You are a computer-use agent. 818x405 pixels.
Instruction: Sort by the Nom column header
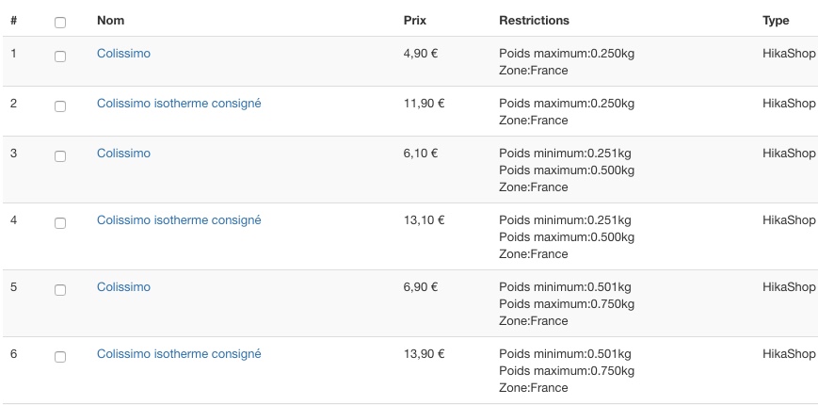[x=110, y=20]
